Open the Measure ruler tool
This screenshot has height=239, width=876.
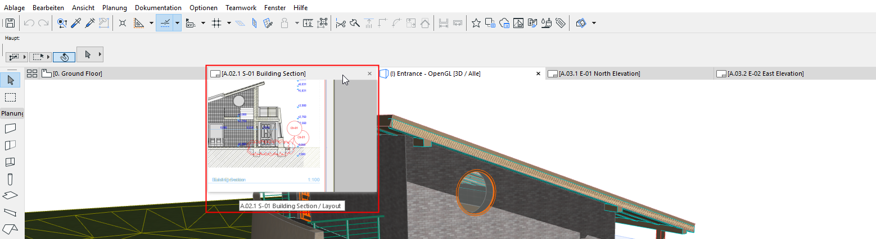click(x=307, y=23)
